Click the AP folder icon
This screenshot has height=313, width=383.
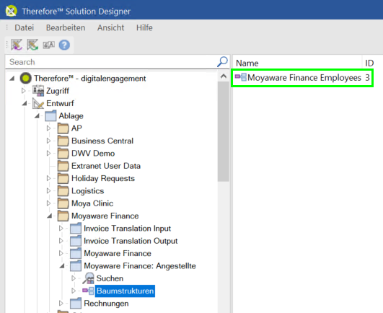coord(63,128)
